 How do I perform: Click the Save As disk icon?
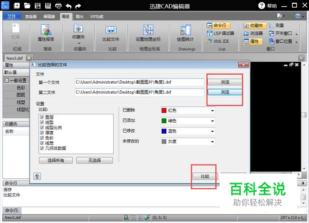48,6
